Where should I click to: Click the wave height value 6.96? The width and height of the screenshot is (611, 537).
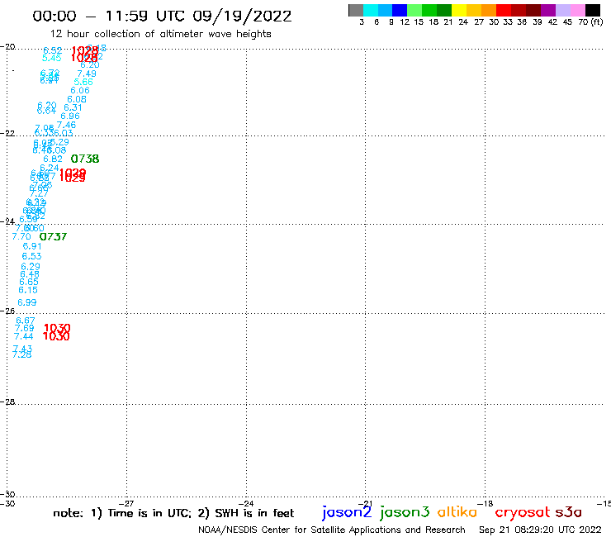[70, 116]
